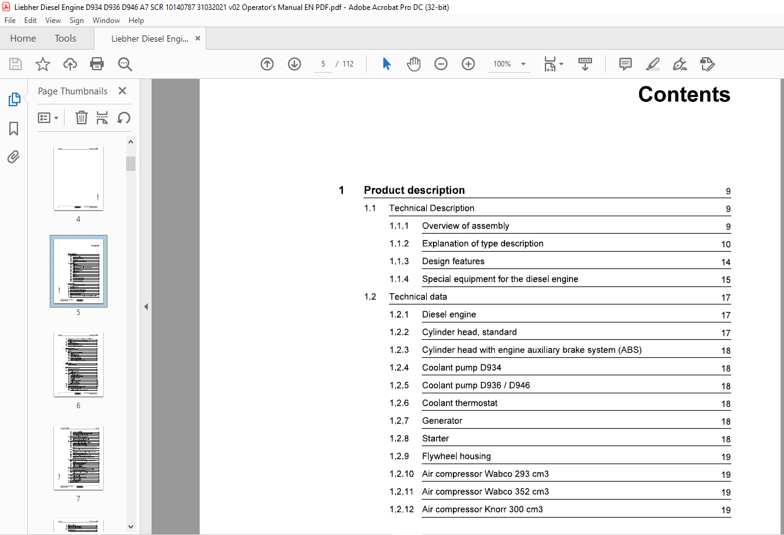784x535 pixels.
Task: Click the Zoom out minus icon
Action: [x=441, y=64]
